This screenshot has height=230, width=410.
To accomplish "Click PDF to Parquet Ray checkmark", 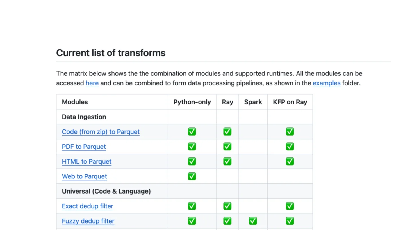I will pos(227,147).
